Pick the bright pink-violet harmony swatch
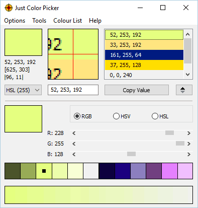This screenshot has width=198, height=208. (x=169, y=171)
